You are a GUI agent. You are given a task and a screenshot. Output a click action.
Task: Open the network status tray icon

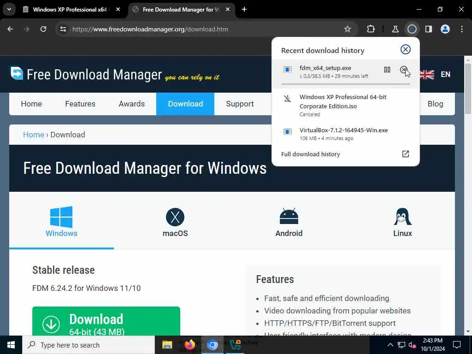[x=401, y=345]
